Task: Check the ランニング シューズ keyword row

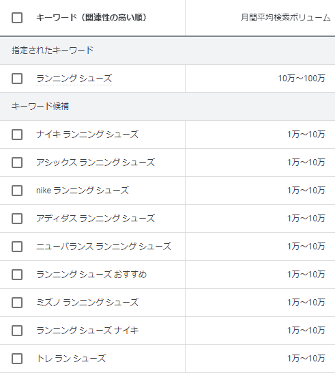Action: pos(17,79)
